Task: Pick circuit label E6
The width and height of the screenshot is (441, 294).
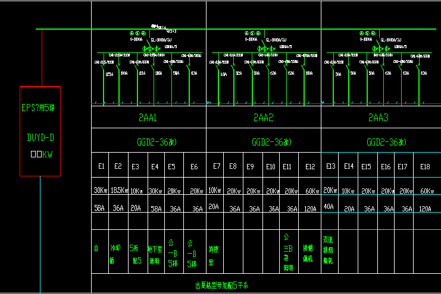Action: pos(194,167)
